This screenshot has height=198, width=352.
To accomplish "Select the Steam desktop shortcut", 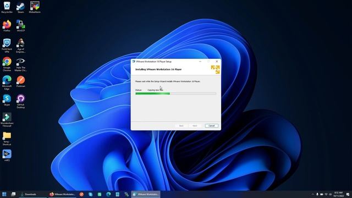I will coord(21,7).
